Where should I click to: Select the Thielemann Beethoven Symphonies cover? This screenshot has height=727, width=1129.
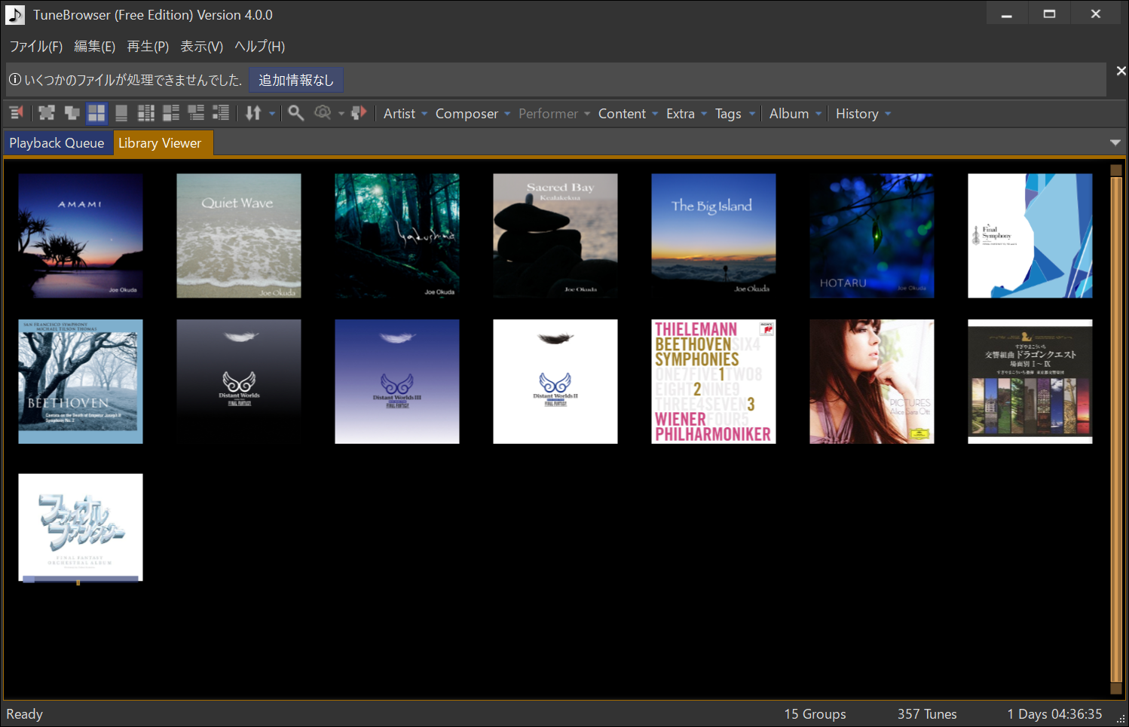714,381
